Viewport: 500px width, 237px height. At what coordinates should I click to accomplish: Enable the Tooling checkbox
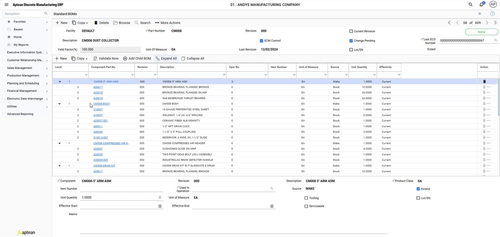point(306,198)
